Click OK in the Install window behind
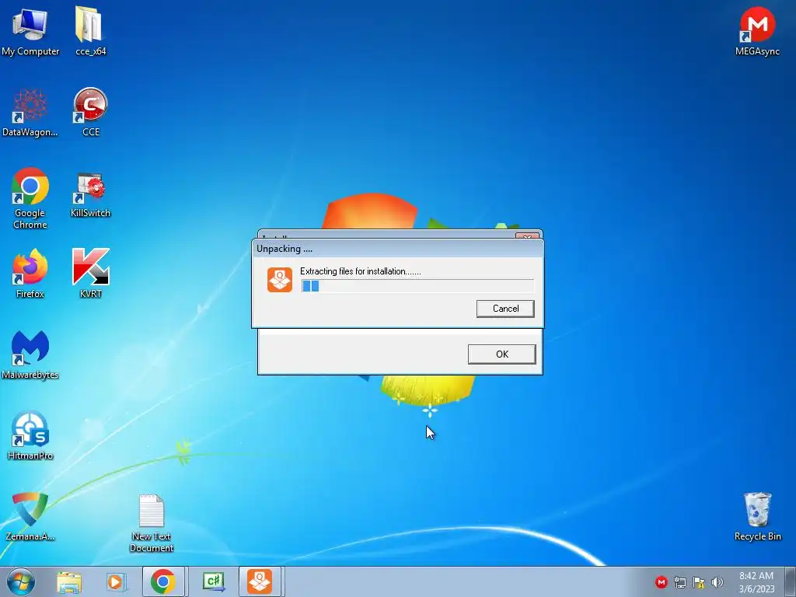The height and width of the screenshot is (597, 796). click(x=501, y=354)
